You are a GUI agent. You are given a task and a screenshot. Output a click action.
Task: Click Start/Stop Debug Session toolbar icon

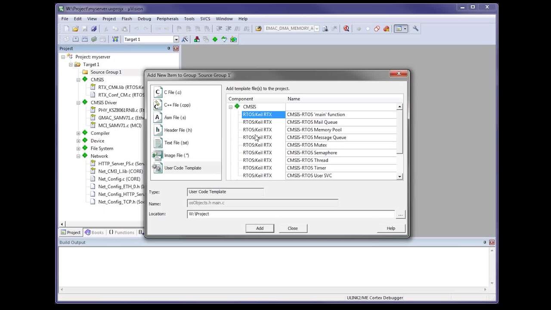click(346, 28)
